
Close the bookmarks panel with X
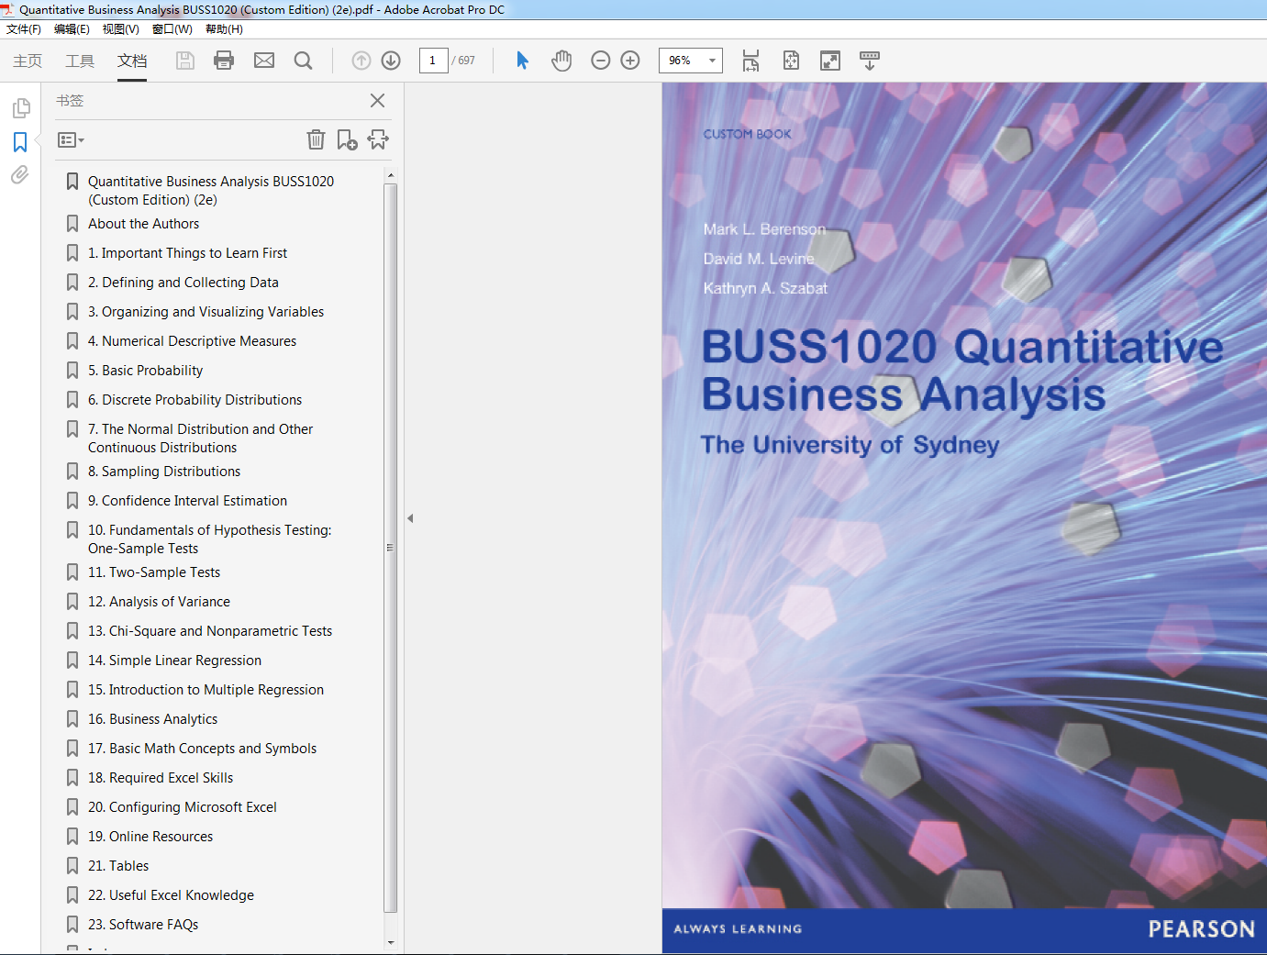(377, 101)
